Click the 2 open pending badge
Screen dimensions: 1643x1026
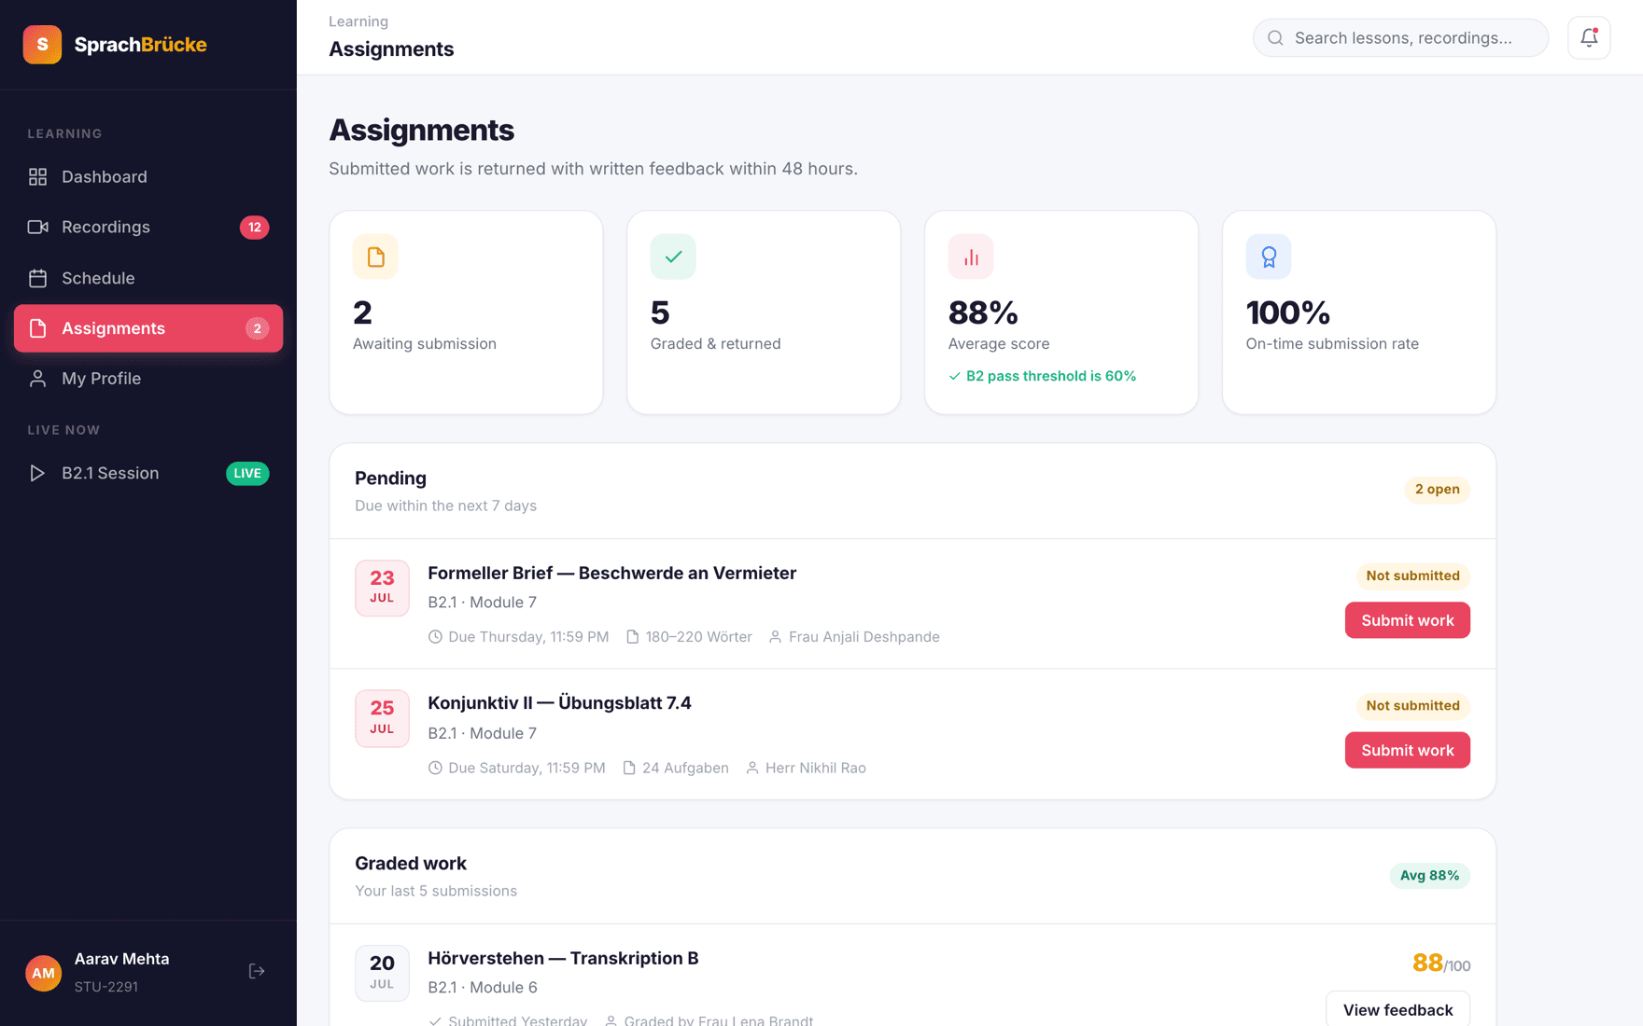[x=1437, y=490]
